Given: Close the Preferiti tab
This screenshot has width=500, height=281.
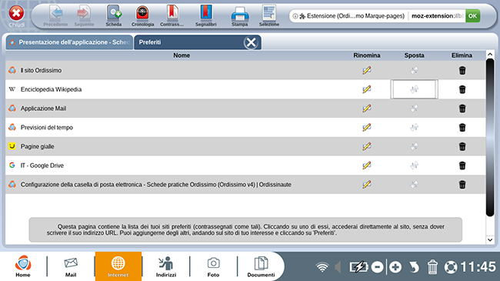Looking at the screenshot, I should pos(251,42).
